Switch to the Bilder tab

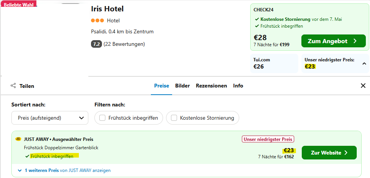pos(182,86)
